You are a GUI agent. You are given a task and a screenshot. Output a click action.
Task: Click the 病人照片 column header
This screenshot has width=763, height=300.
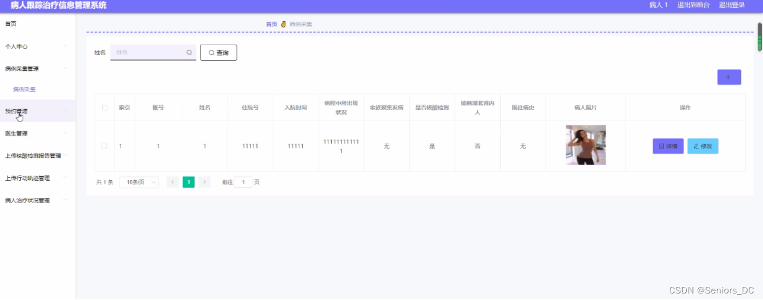(x=585, y=108)
